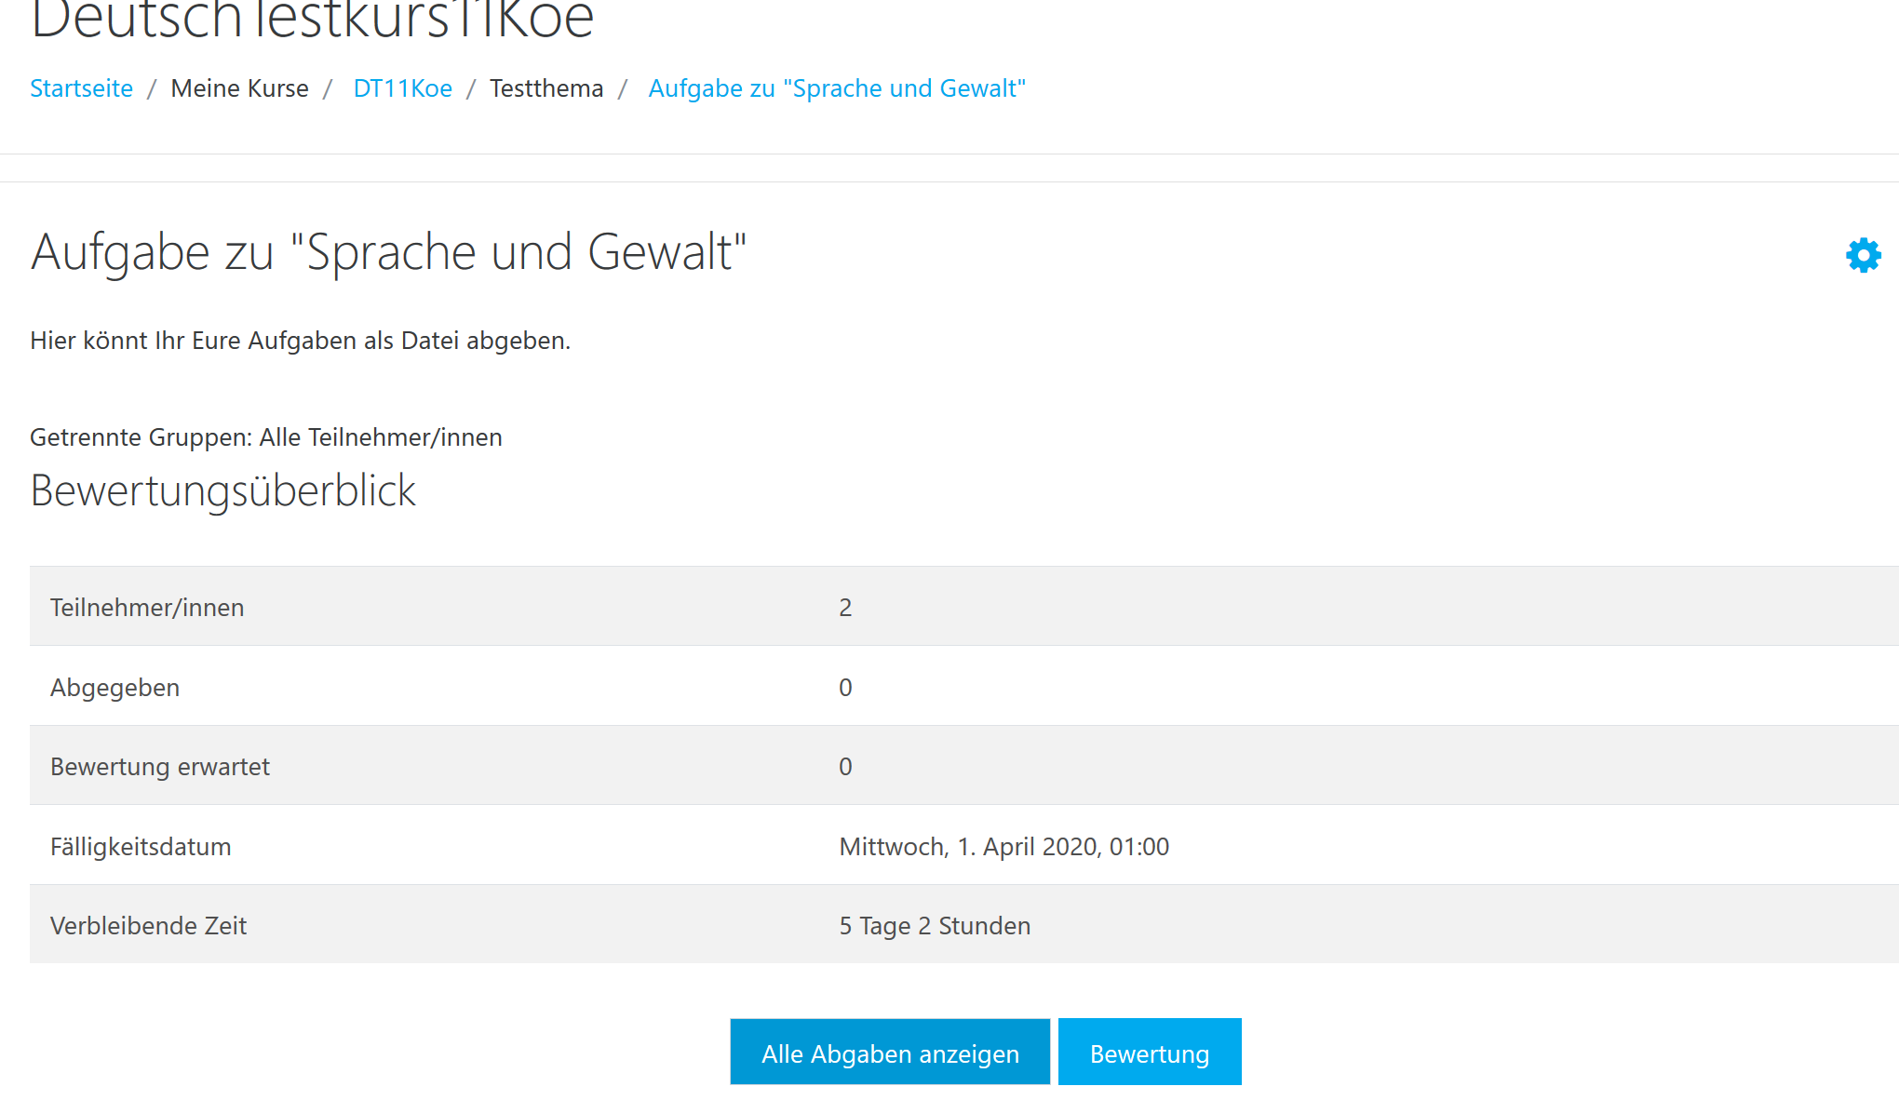The image size is (1899, 1100).
Task: Click the Getrennte Gruppen text
Action: (265, 437)
